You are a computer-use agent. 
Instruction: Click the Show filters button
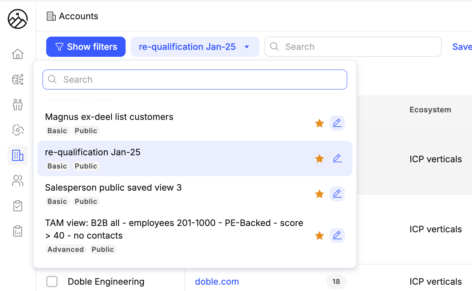pos(86,47)
